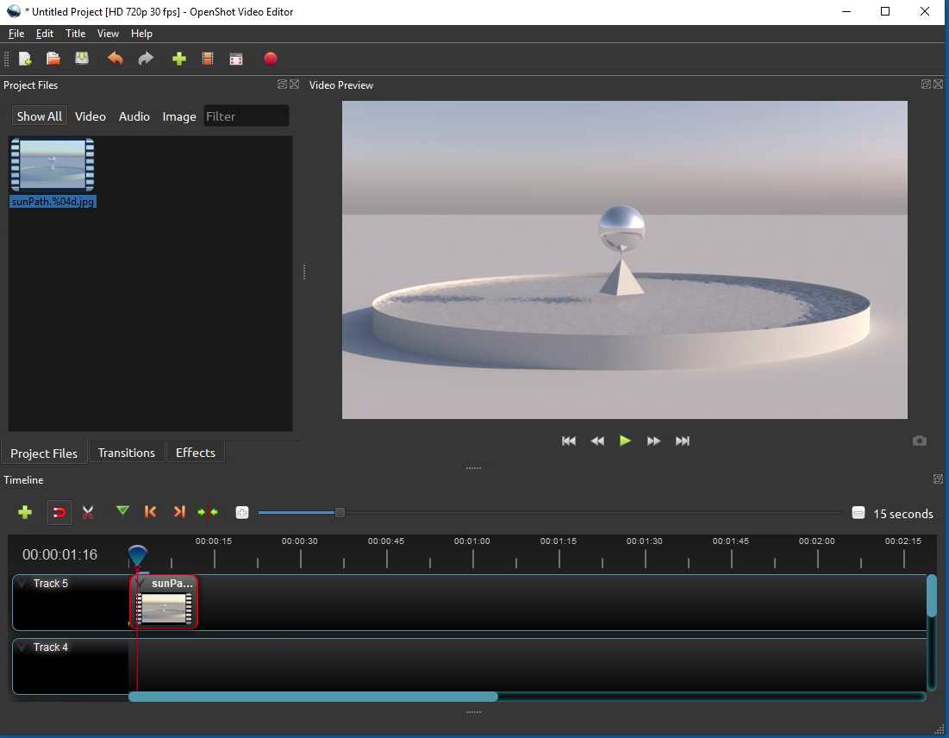Jump to the next marker

click(x=179, y=512)
